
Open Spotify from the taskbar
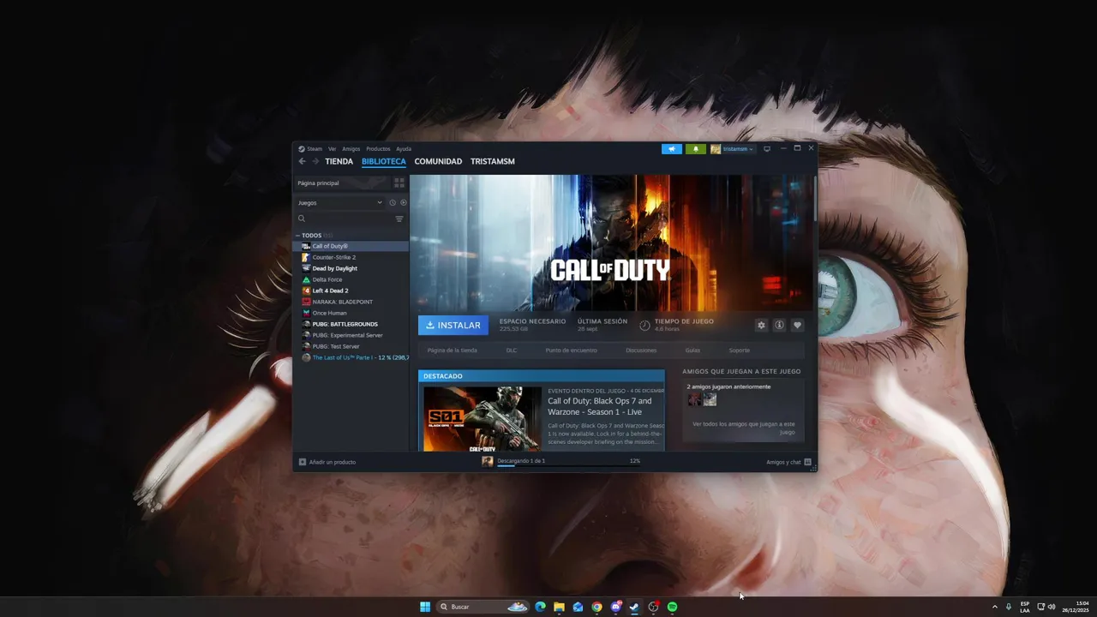[x=673, y=607]
